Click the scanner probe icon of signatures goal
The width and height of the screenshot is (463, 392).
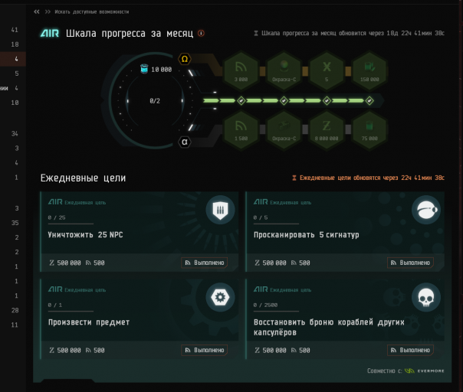point(426,210)
